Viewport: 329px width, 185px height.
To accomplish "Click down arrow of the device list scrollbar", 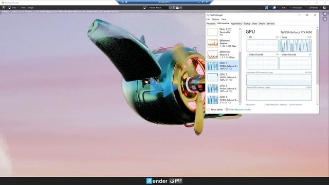I will click(240, 104).
